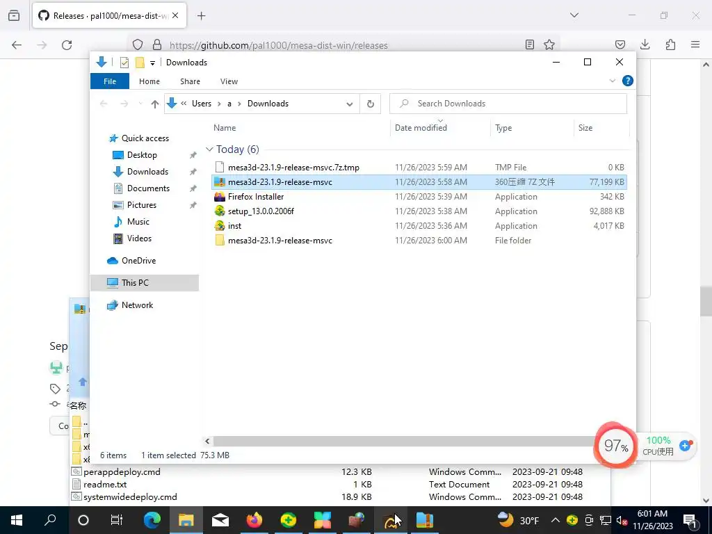This screenshot has height=534, width=712.
Task: Click the 'a' breadcrumb in address bar
Action: click(229, 104)
